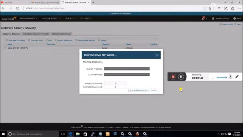Expand the notifications dropdown arrow
Screen dimensions: 243x137
[207, 19]
